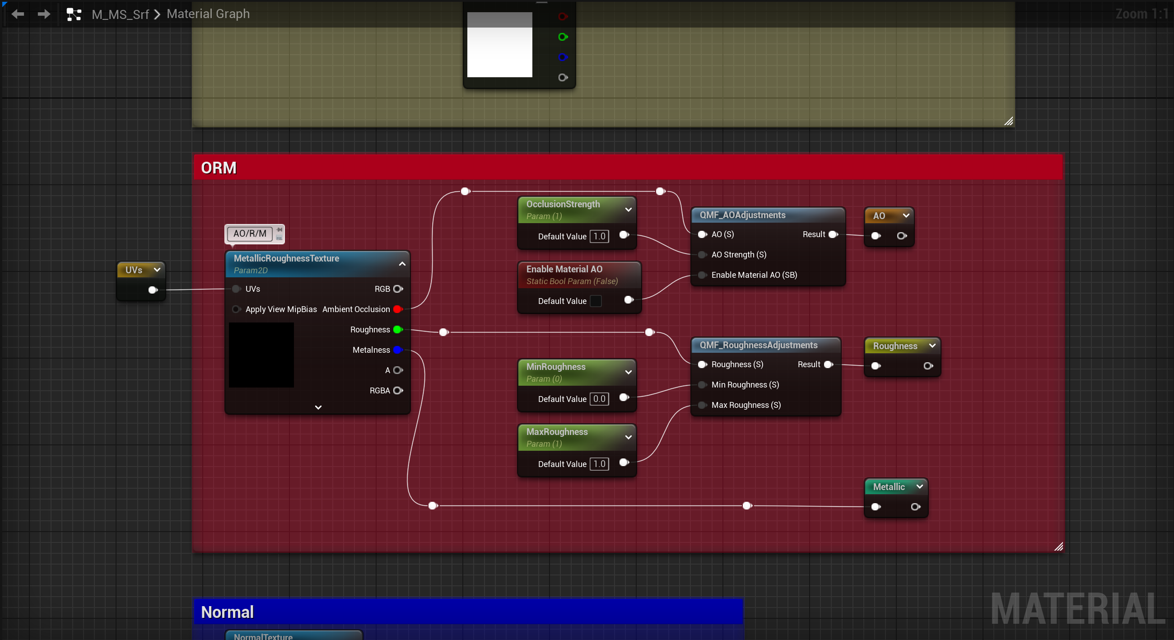
Task: Click the red Ambient Occlusion output pin
Action: 397,309
